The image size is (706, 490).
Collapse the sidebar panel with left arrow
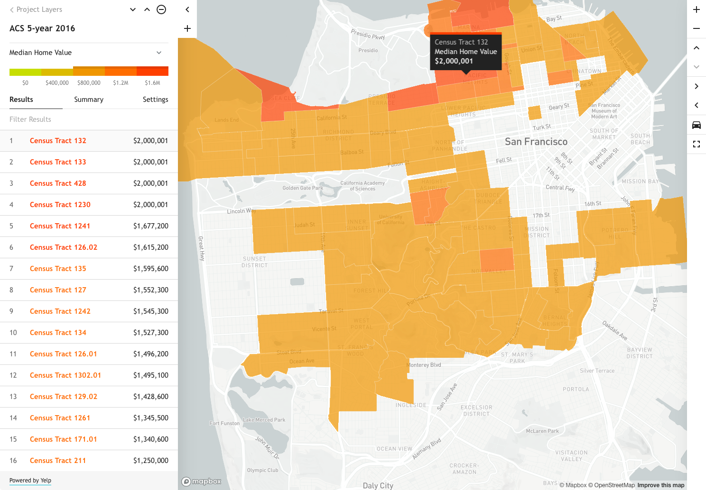coord(187,9)
